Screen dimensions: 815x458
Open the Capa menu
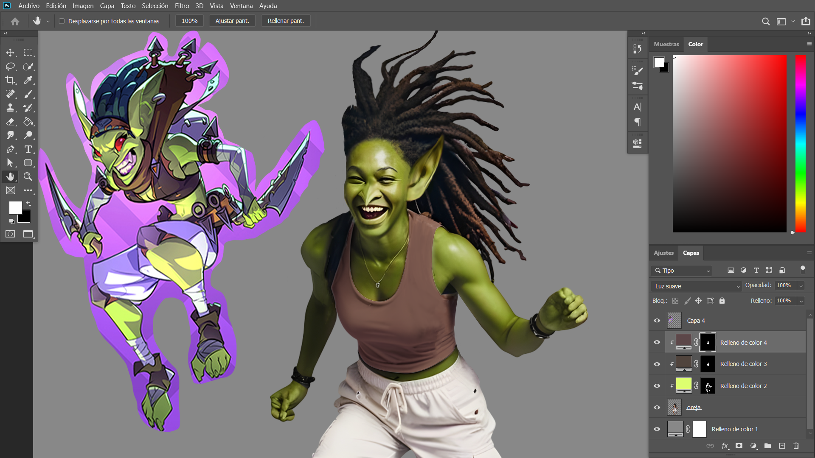tap(107, 6)
